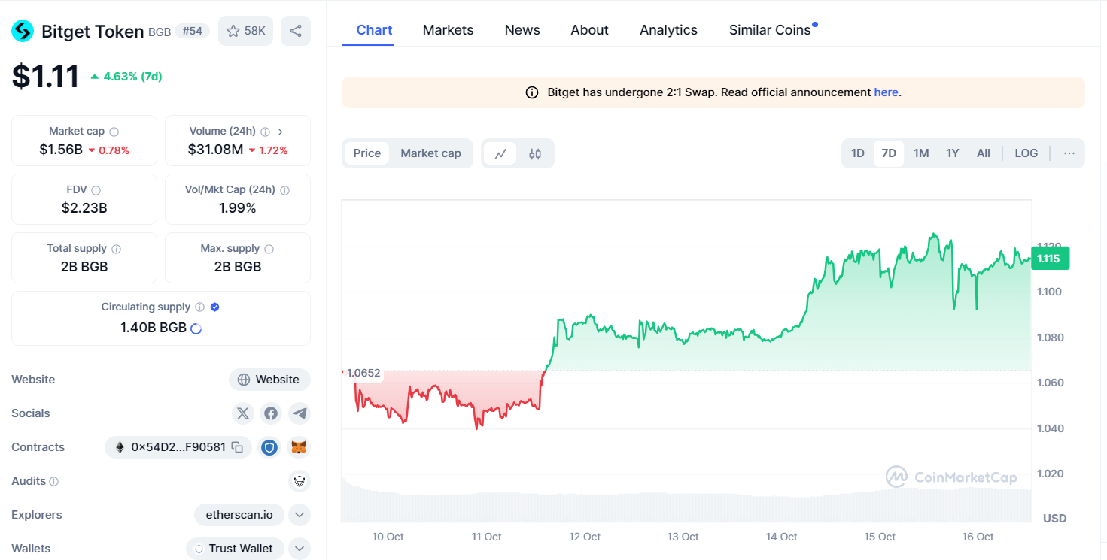Click the 12 Oct axis label
The height and width of the screenshot is (560, 1107).
585,537
